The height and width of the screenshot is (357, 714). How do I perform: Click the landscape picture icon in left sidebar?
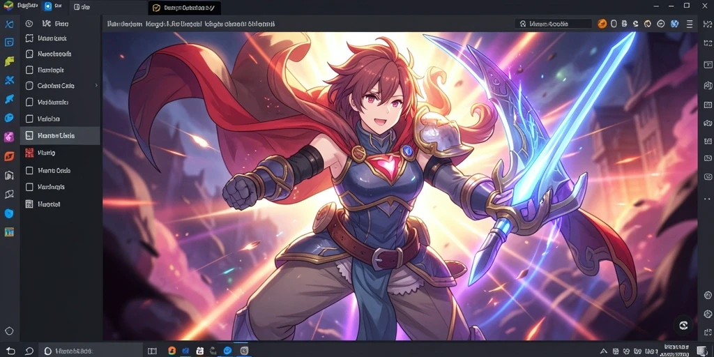click(8, 231)
